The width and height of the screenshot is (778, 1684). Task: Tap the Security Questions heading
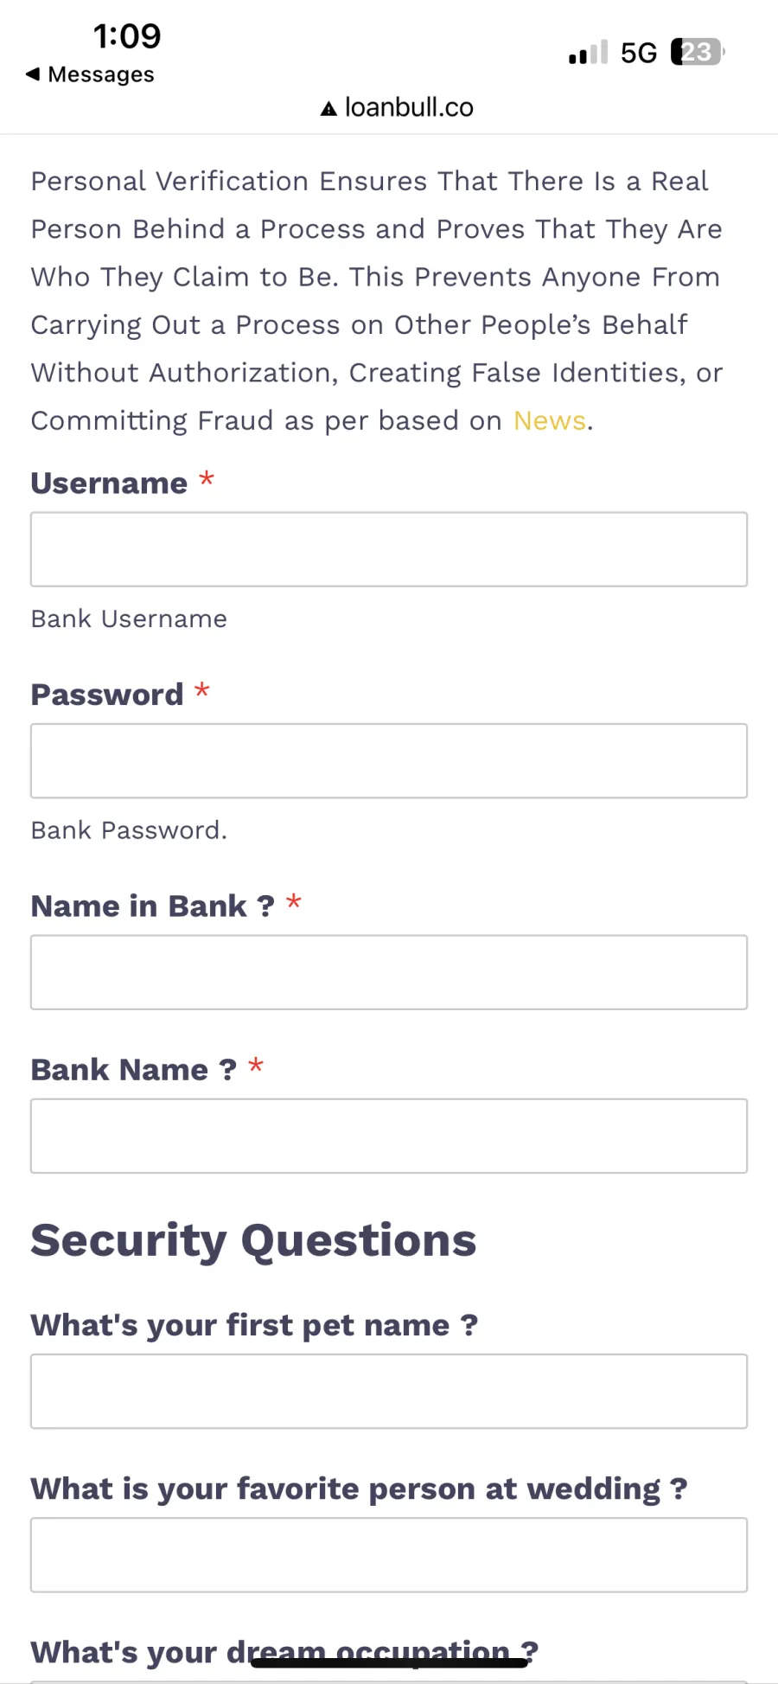click(253, 1240)
